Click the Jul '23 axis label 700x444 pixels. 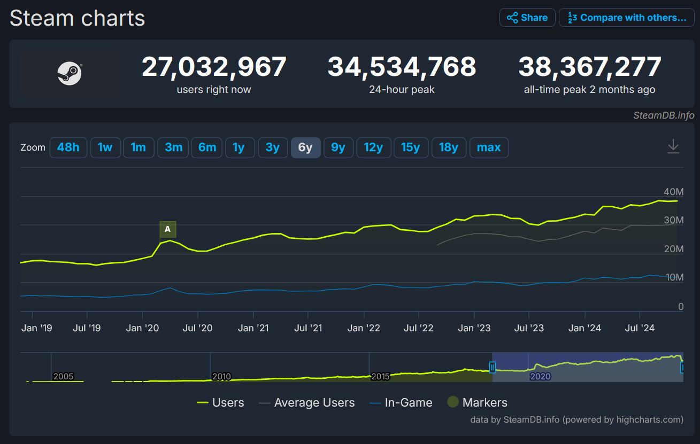click(529, 328)
